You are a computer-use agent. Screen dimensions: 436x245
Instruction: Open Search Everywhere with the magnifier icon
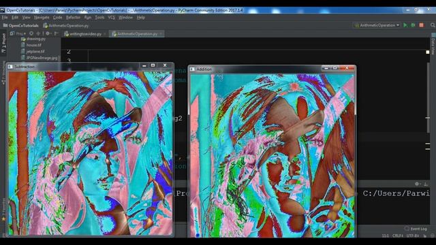pyautogui.click(x=433, y=25)
